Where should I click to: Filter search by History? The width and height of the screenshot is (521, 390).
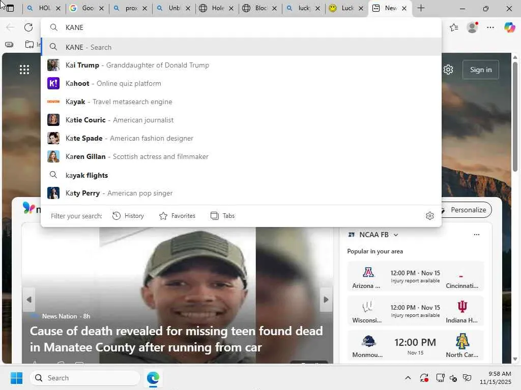[128, 216]
